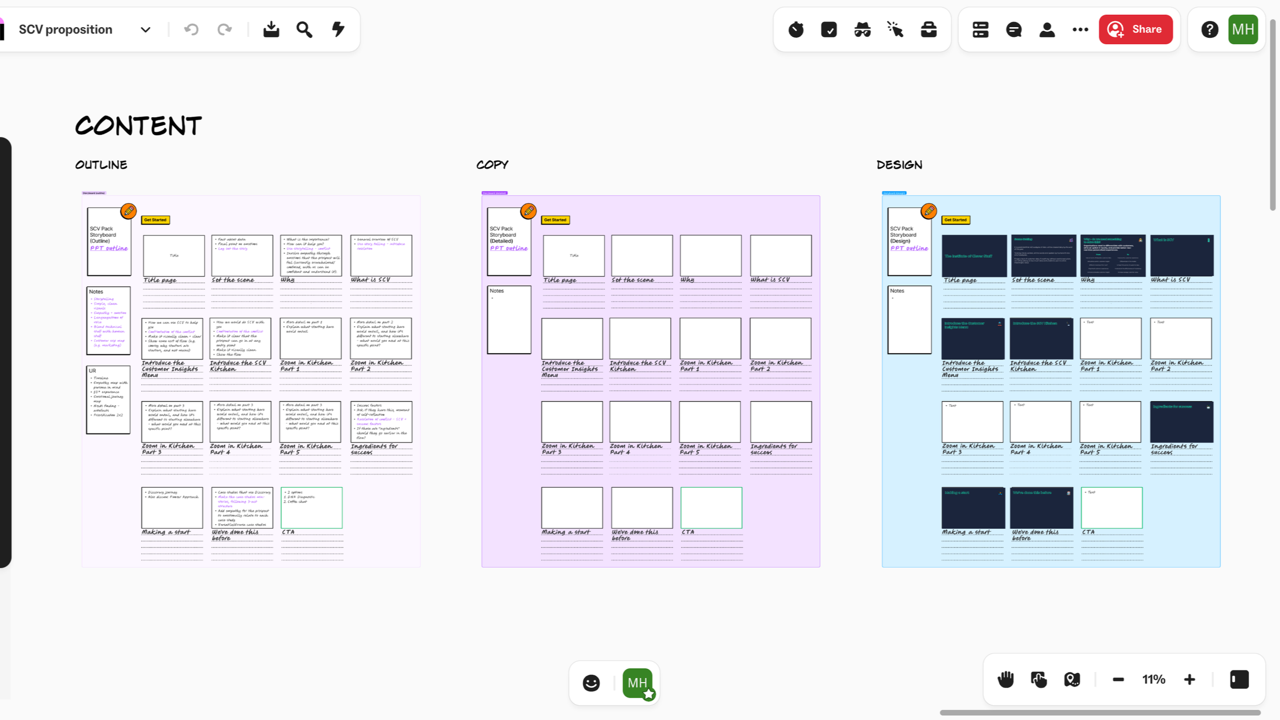The height and width of the screenshot is (720, 1280).
Task: Click the MH facilitator avatar in bottom bar
Action: coord(638,683)
